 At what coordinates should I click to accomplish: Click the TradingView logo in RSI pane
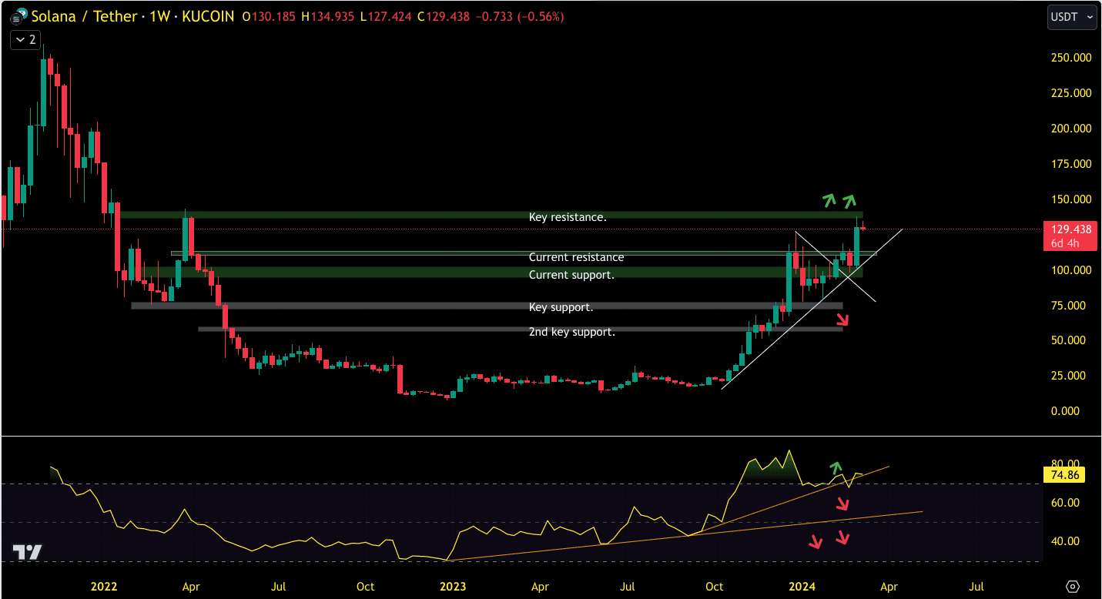28,552
